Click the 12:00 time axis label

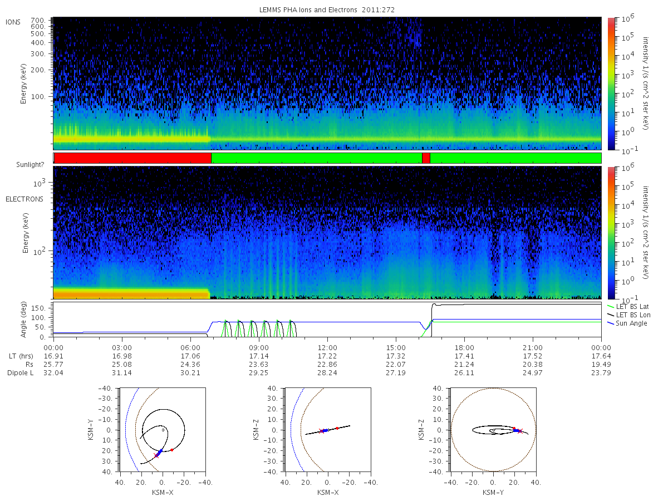point(327,346)
